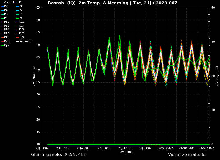220x160 pixels.
Task: Click the 04Aug 00z axis label
Action: (186, 148)
